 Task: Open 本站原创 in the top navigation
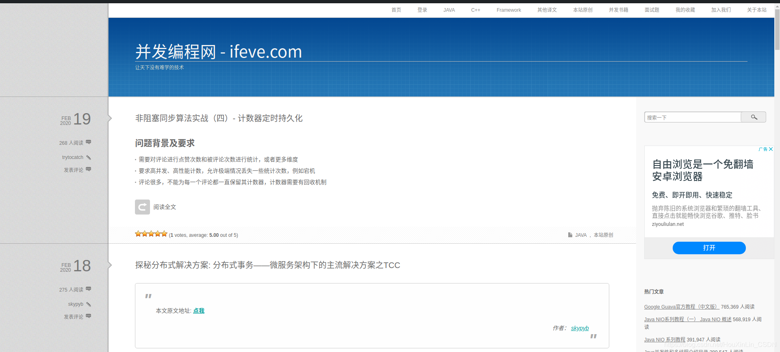[x=583, y=10]
